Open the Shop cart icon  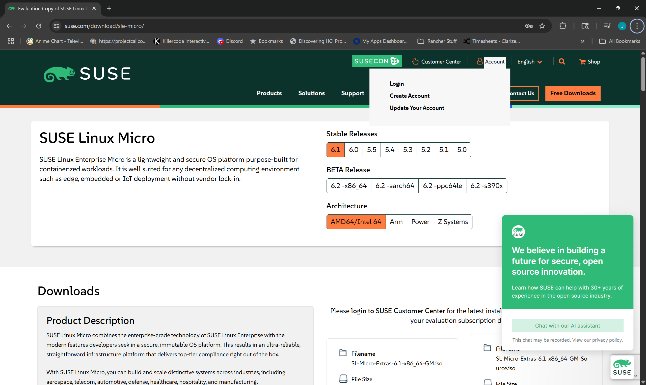582,62
